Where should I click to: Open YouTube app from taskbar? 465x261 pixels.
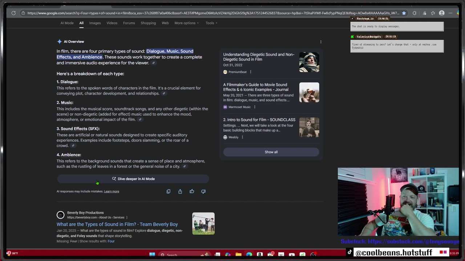pyautogui.click(x=292, y=255)
